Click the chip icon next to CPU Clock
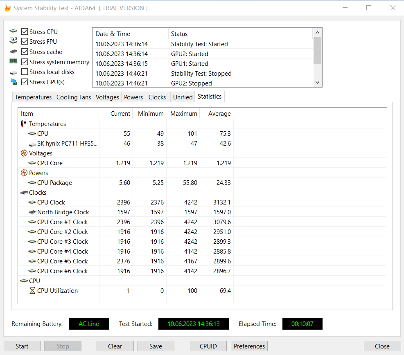The width and height of the screenshot is (404, 355). (x=32, y=202)
